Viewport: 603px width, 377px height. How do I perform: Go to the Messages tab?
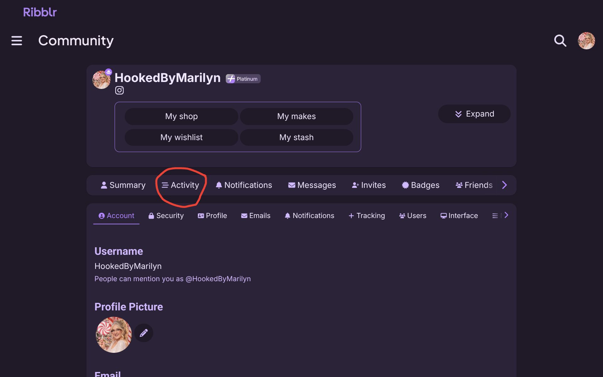(x=312, y=185)
